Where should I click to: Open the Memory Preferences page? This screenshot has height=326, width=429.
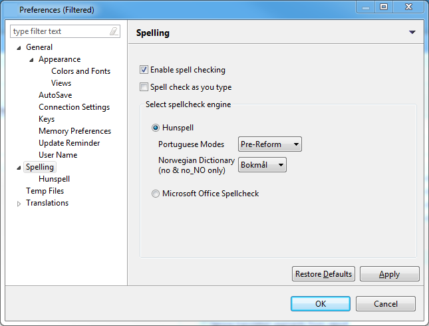[74, 131]
